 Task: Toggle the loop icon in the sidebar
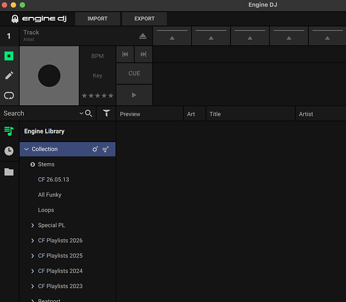tap(9, 95)
